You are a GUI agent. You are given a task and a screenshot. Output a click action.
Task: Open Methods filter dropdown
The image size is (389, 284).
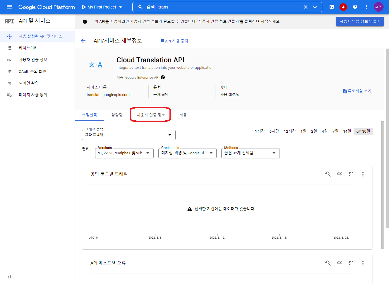click(x=251, y=153)
